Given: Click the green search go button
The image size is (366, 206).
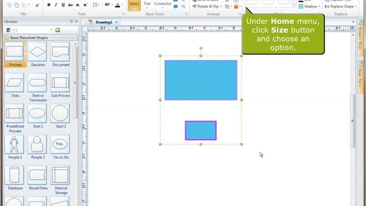Looking at the screenshot, I should (x=57, y=30).
